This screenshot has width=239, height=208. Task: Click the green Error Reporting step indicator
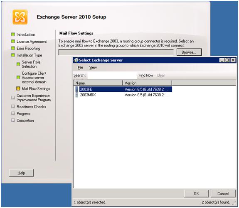pyautogui.click(x=13, y=48)
